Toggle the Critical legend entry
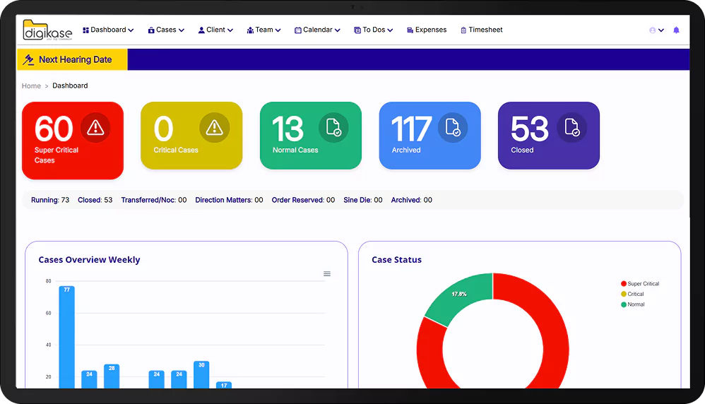Image resolution: width=705 pixels, height=404 pixels. coord(633,294)
